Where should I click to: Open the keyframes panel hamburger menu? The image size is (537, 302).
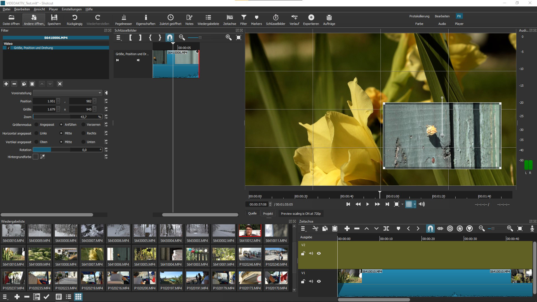119,38
